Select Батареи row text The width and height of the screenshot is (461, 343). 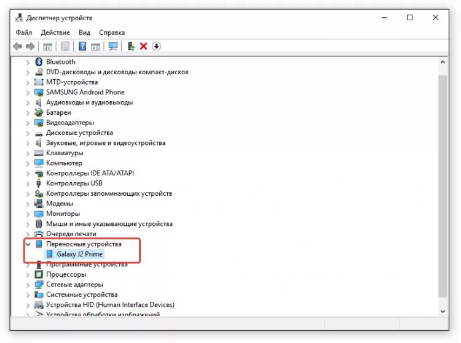[58, 112]
